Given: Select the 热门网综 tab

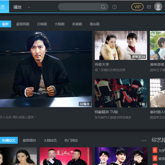Looking at the screenshot, I should coord(71,141).
